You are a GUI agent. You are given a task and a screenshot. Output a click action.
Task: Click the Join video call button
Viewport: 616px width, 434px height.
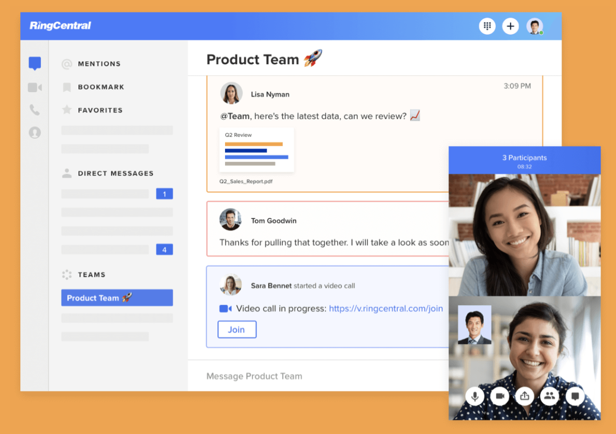[237, 329]
